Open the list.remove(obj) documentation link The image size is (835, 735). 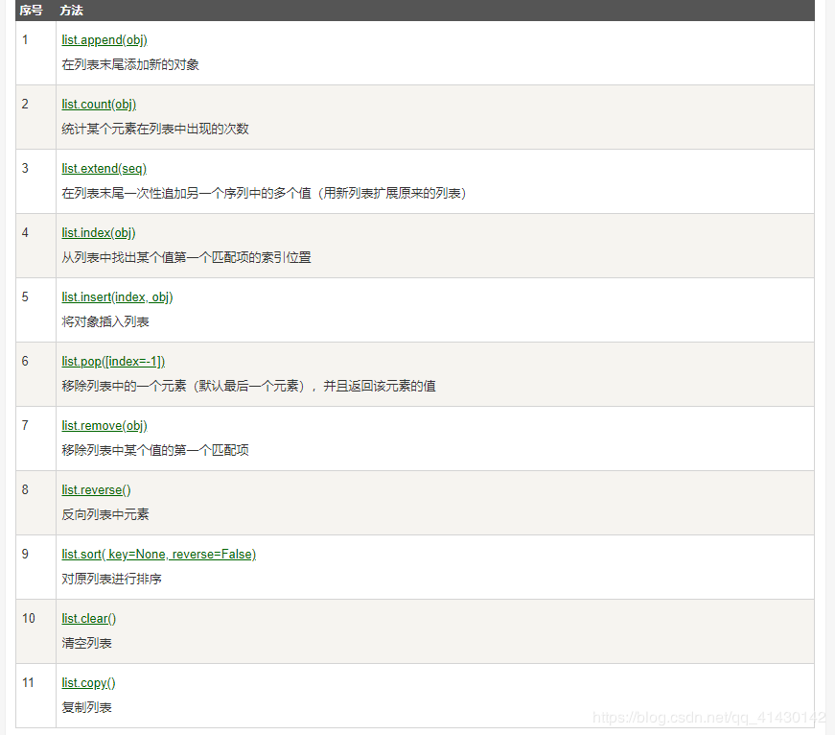pyautogui.click(x=104, y=425)
